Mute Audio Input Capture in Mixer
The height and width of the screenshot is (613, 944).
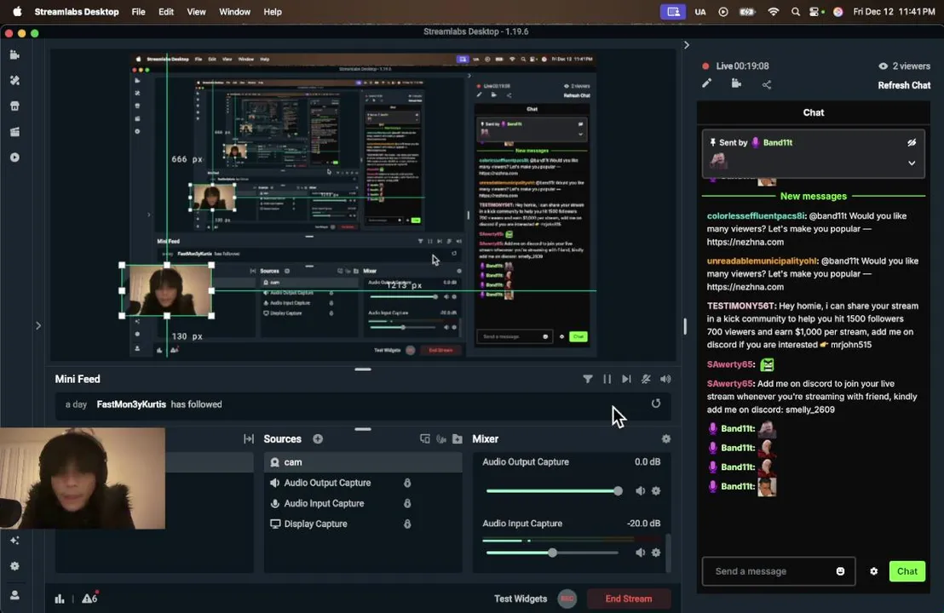pyautogui.click(x=640, y=553)
